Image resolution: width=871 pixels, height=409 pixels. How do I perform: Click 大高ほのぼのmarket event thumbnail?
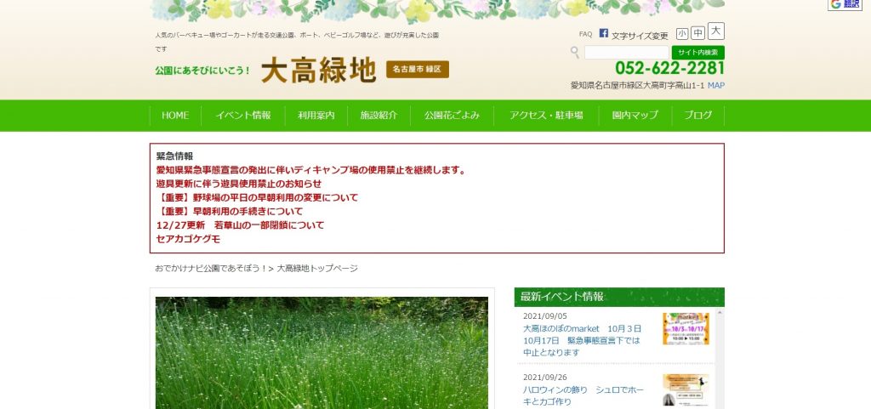coord(686,329)
